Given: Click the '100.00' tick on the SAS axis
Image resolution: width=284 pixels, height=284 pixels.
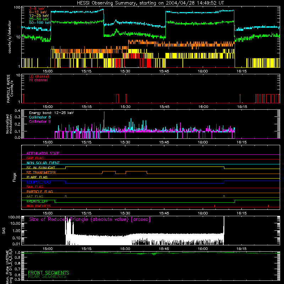Looking at the screenshot, I should [14, 217].
